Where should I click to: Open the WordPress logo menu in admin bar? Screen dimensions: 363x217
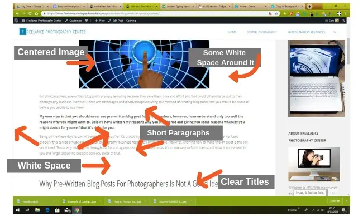[x=16, y=21]
